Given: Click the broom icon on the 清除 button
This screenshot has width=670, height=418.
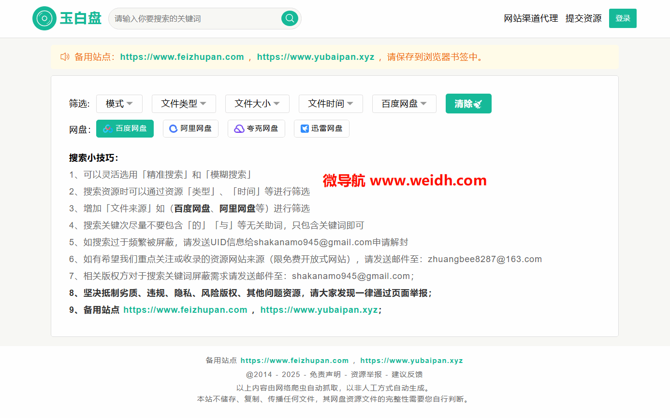Looking at the screenshot, I should (479, 104).
